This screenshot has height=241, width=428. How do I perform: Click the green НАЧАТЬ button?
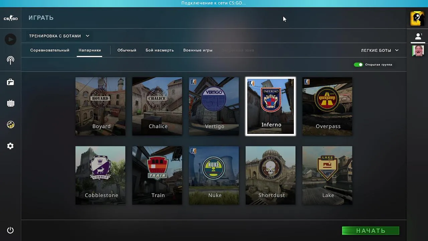click(370, 231)
